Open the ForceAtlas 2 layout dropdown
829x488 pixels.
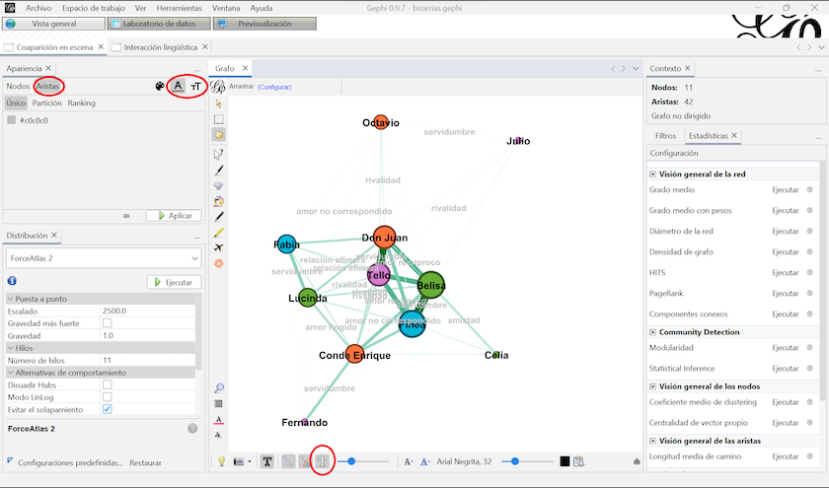coord(103,258)
